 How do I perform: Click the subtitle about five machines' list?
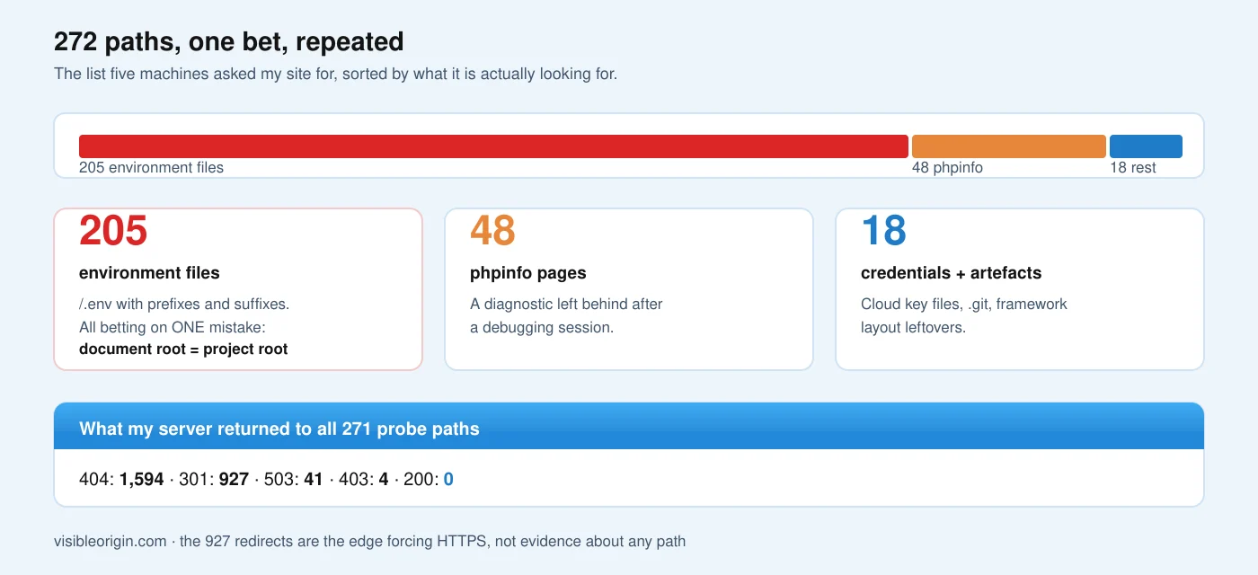[x=336, y=74]
